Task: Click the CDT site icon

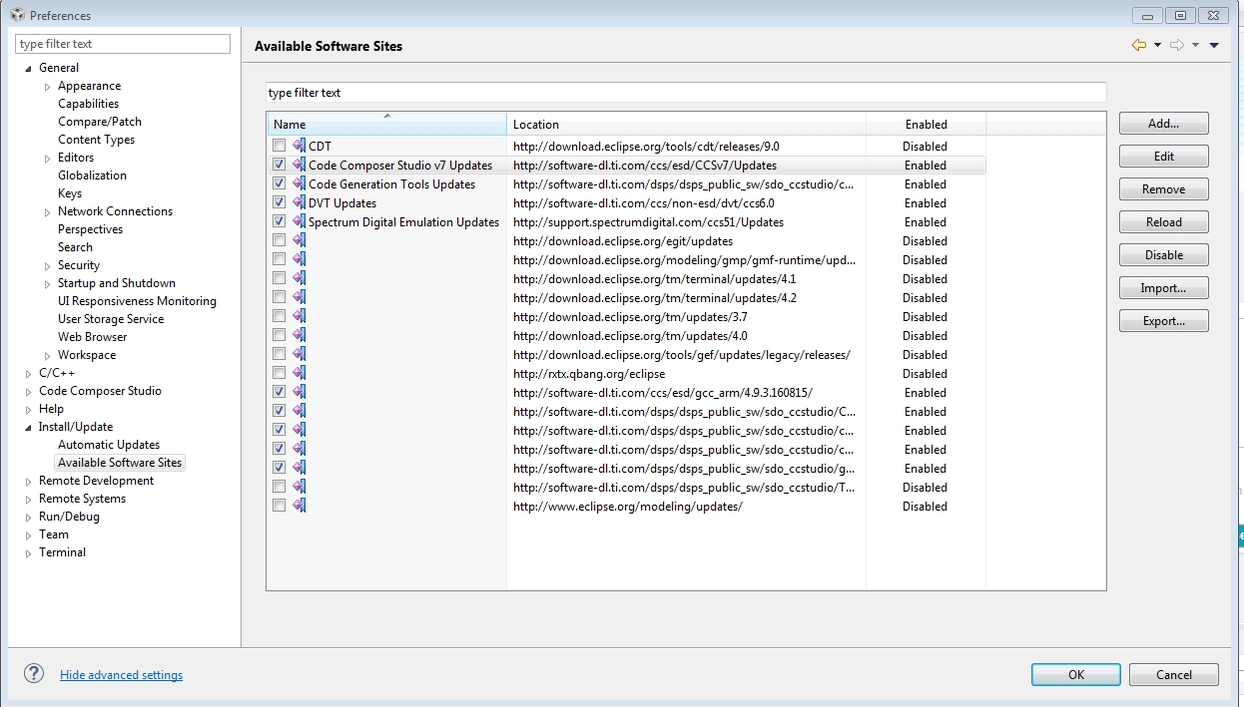Action: click(x=299, y=146)
